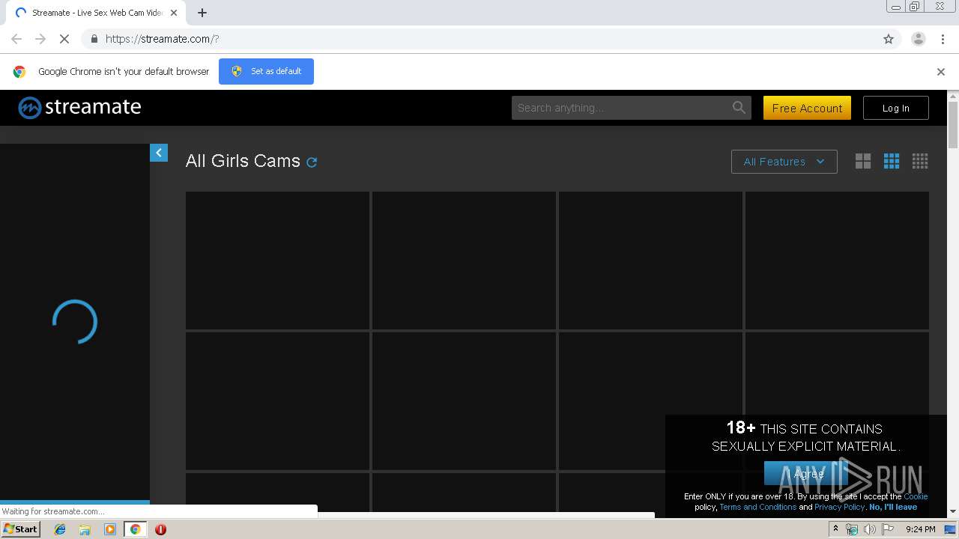Select the Streamate browser tab

[96, 13]
